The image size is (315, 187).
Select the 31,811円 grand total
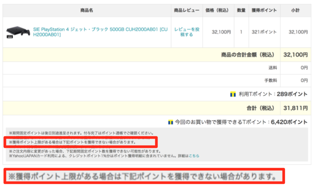296,108
